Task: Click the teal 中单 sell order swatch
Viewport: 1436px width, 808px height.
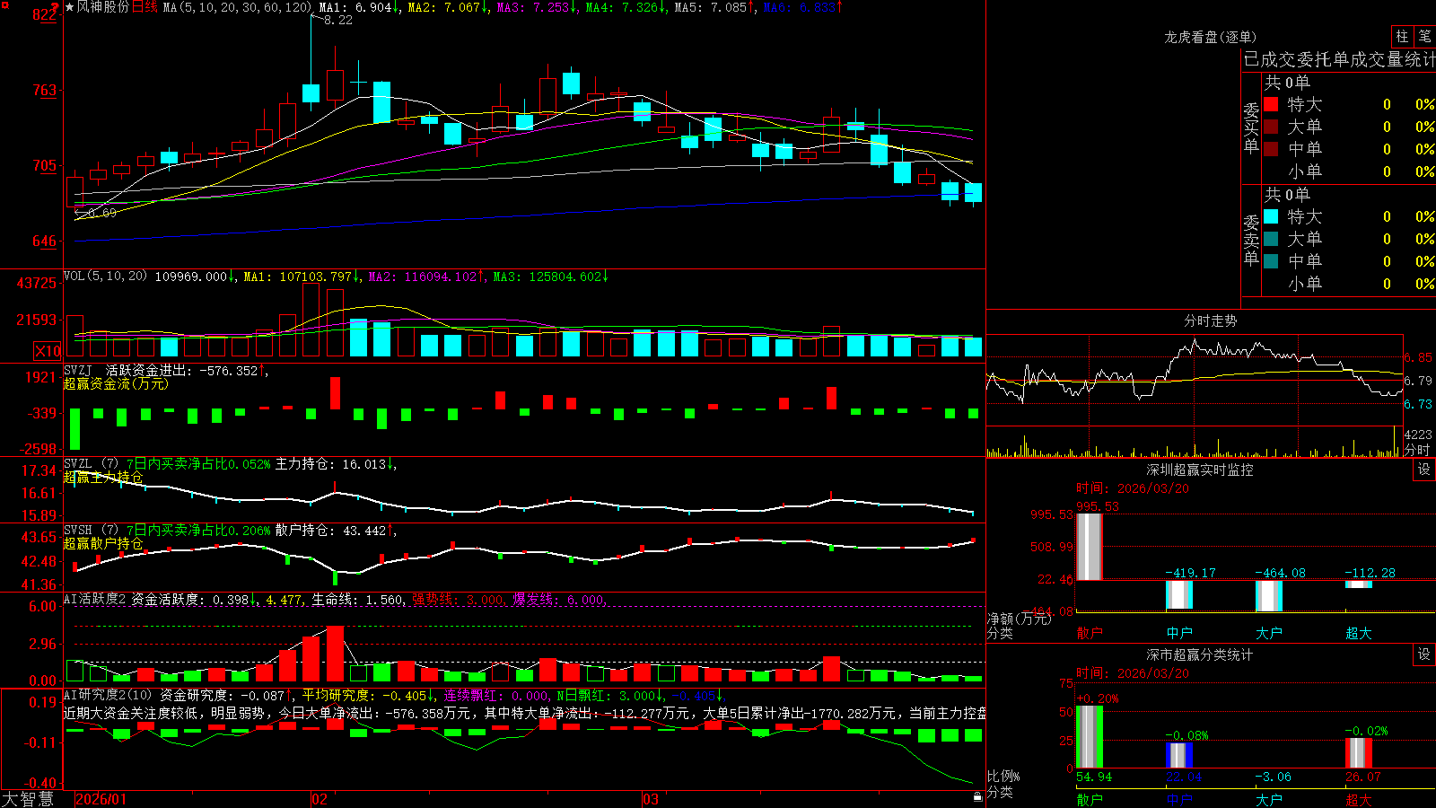Action: coord(1271,261)
